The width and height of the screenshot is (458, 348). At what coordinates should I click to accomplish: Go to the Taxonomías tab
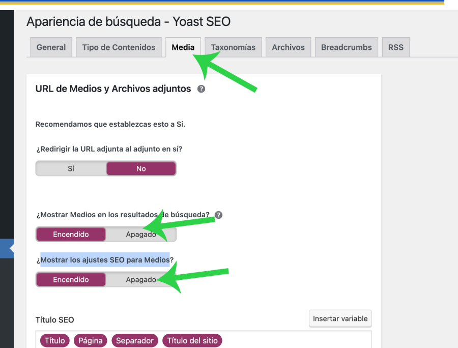coord(233,47)
